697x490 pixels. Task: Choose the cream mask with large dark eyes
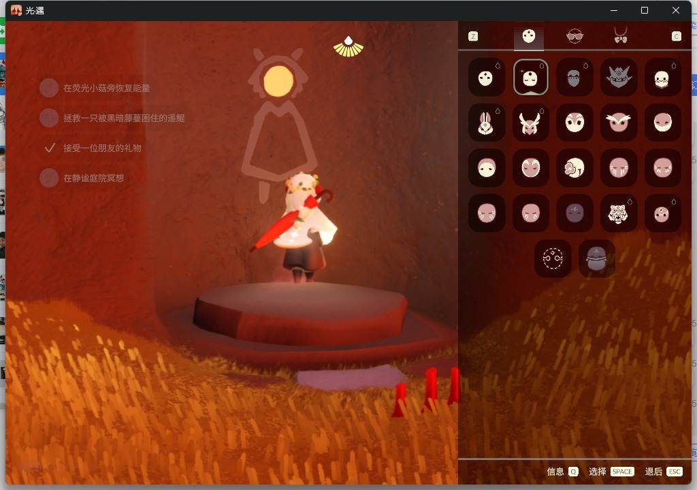tap(574, 122)
